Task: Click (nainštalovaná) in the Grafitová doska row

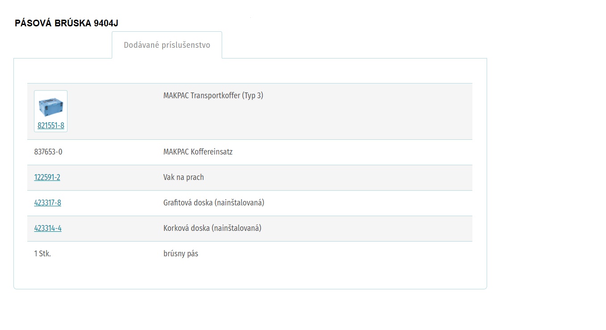Action: pos(240,203)
